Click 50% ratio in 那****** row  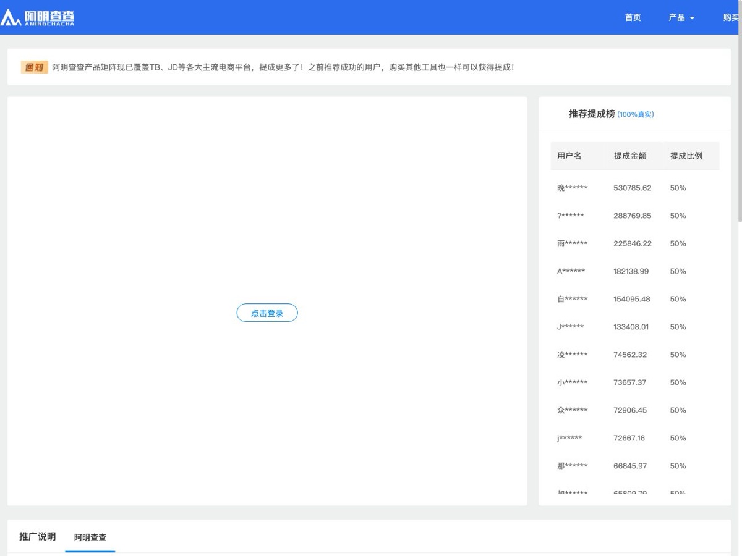point(678,466)
